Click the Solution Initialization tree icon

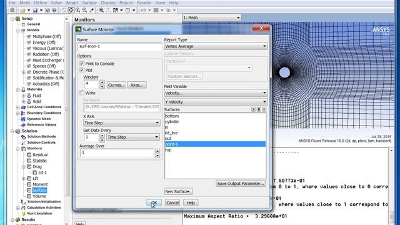(x=23, y=202)
